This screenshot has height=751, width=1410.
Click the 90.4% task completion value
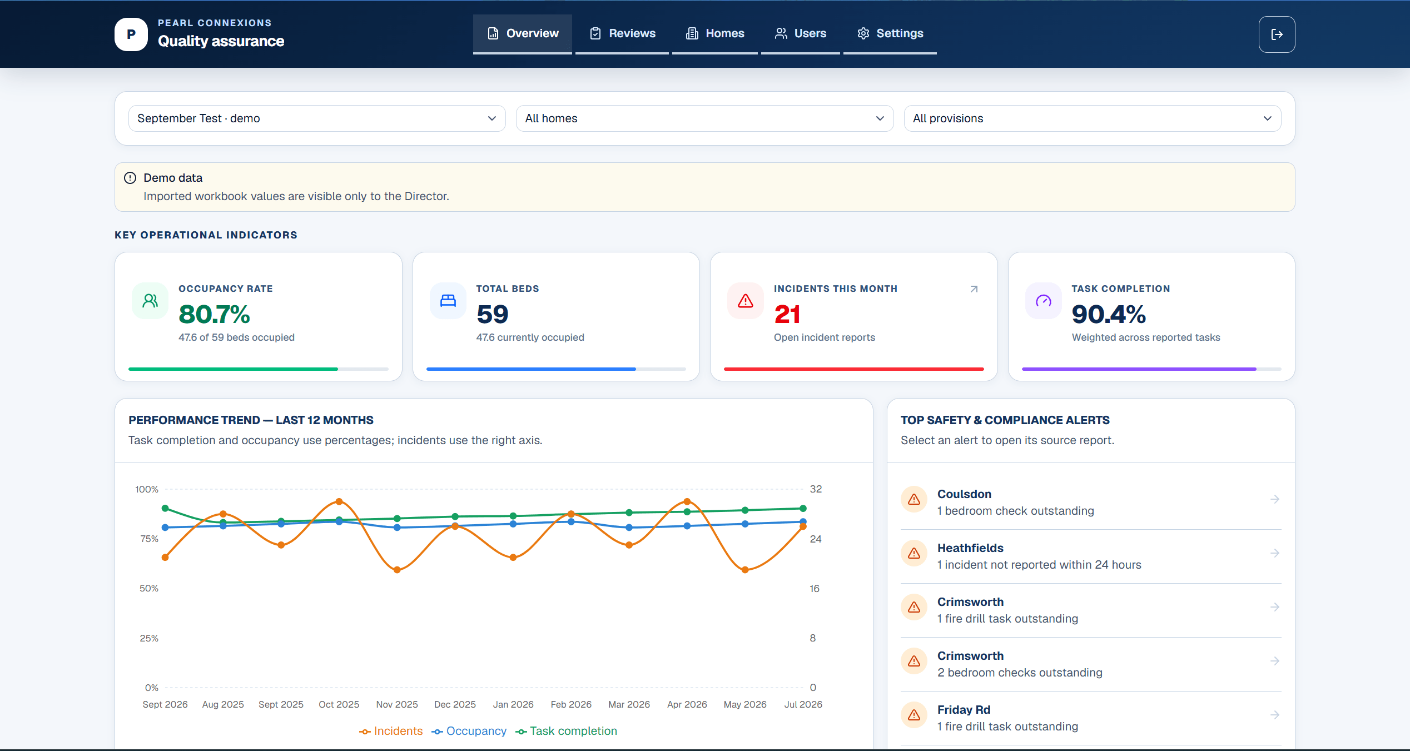(x=1109, y=314)
